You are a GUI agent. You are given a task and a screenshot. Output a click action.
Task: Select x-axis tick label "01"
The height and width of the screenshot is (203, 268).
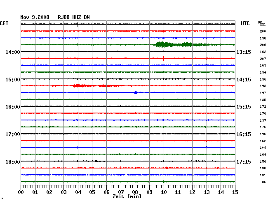35,192
